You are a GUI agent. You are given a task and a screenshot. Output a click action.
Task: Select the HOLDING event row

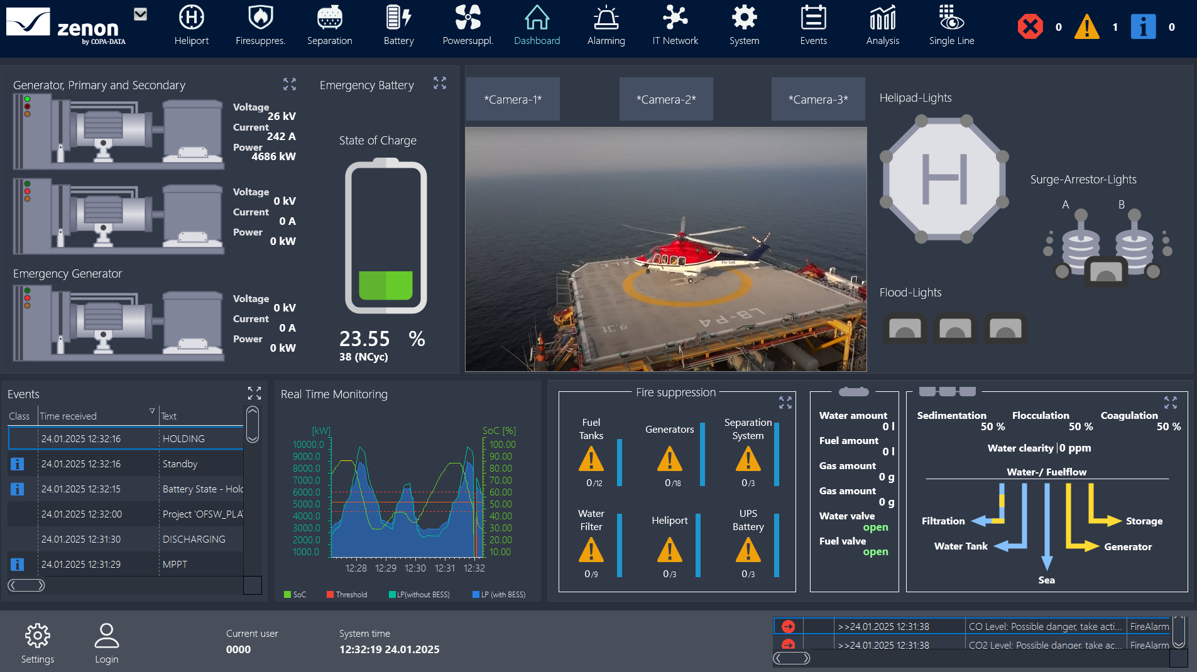point(126,438)
